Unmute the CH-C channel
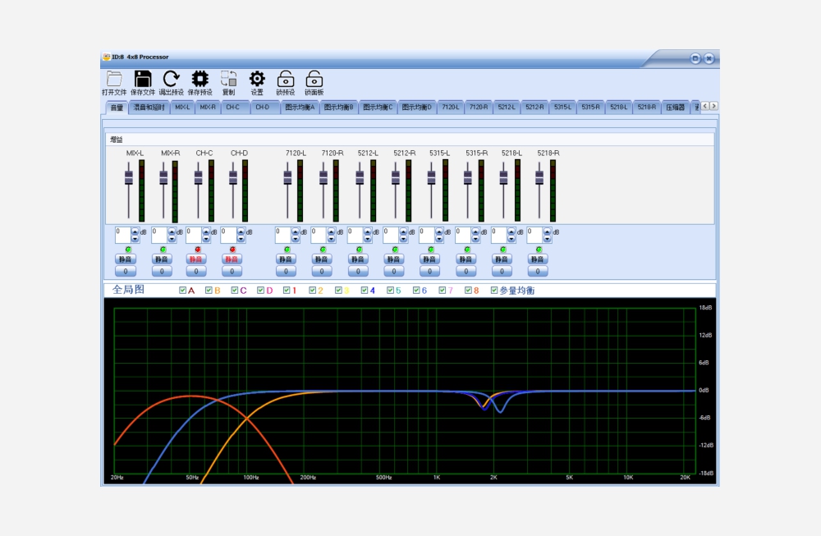821x536 pixels. (196, 259)
